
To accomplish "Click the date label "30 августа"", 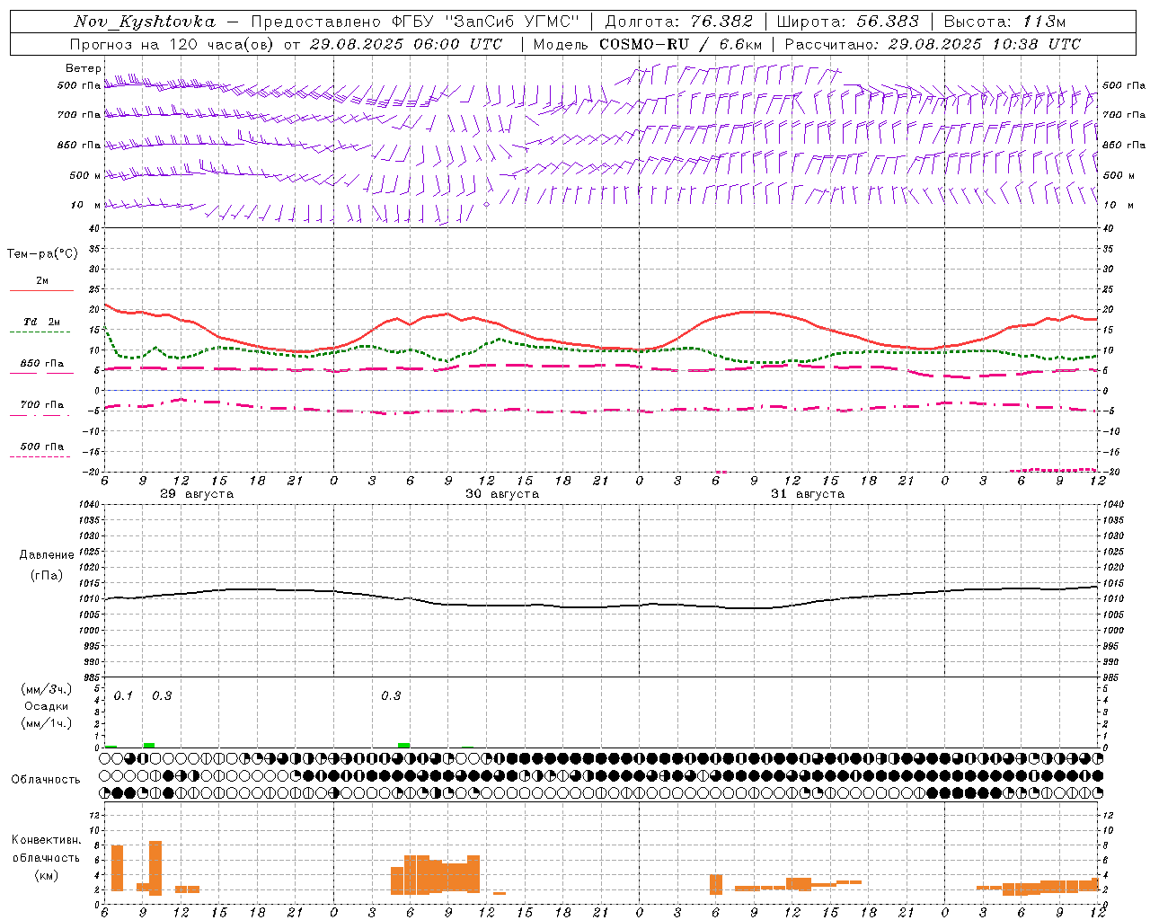I will [502, 494].
